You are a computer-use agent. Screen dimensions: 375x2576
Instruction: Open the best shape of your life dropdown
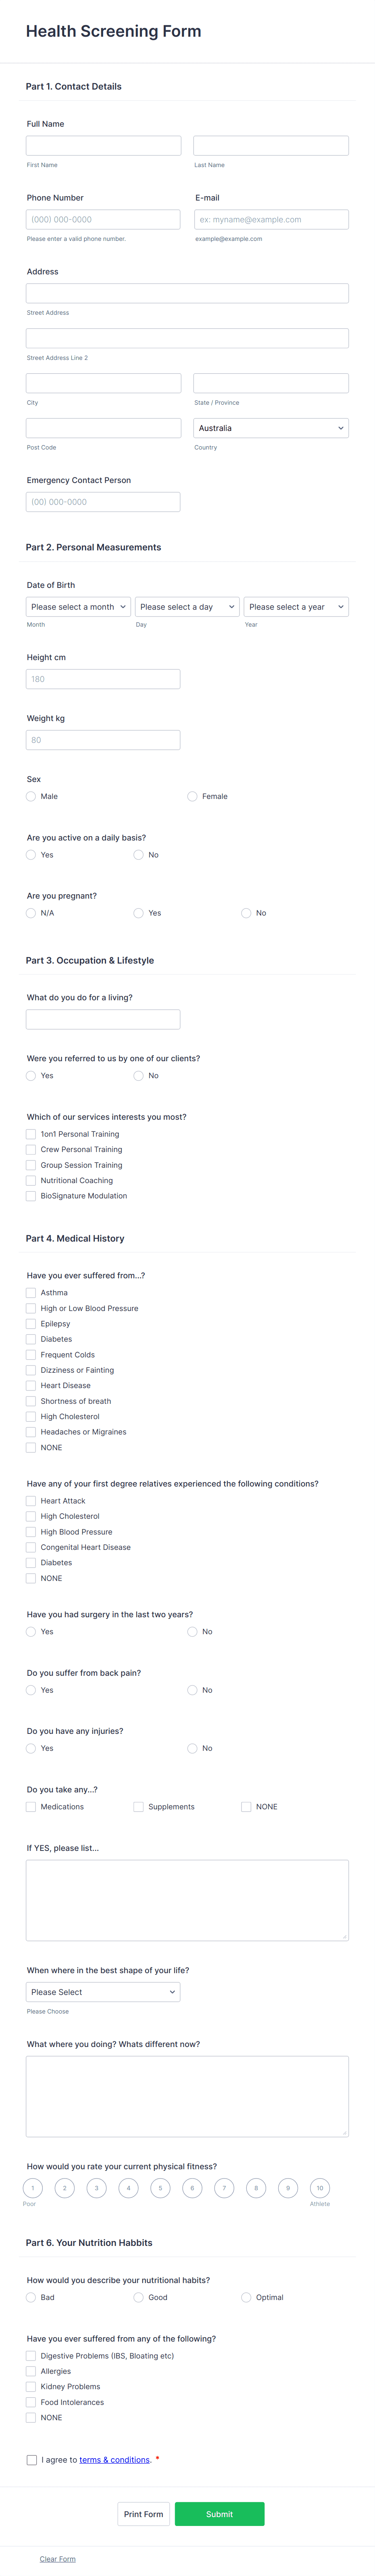click(x=102, y=1991)
